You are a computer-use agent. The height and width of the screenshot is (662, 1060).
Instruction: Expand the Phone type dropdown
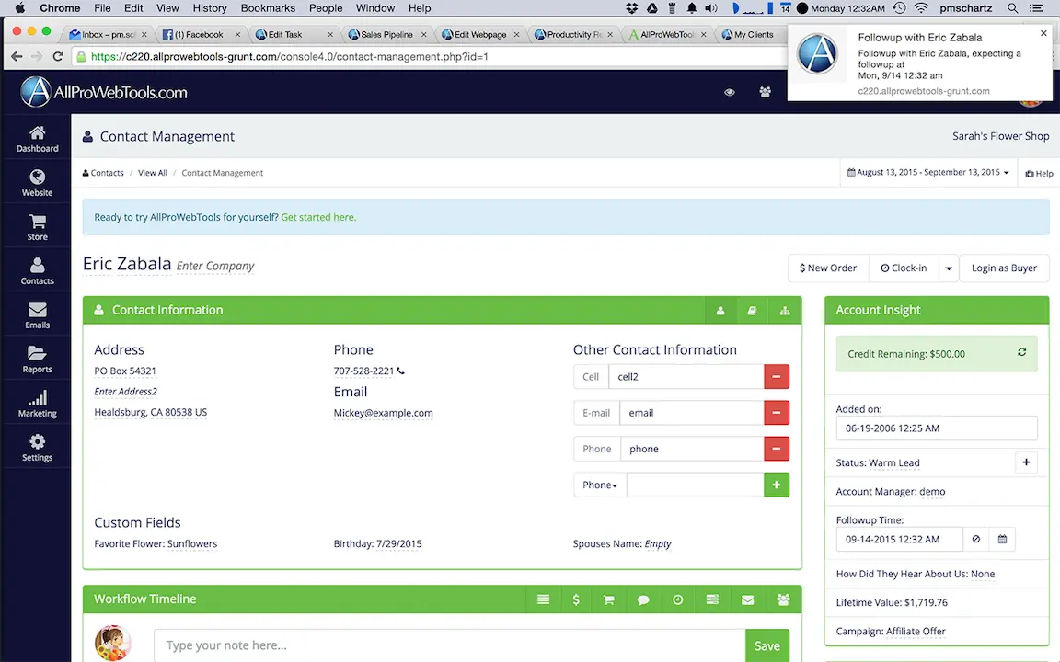[x=600, y=485]
